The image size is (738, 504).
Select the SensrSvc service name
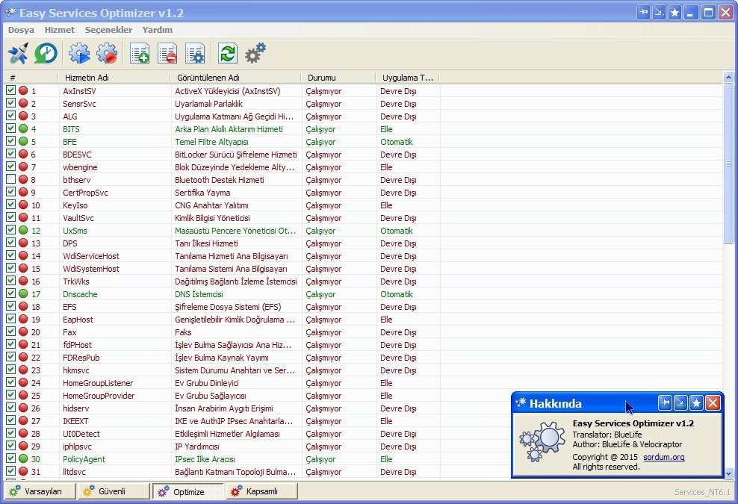tap(79, 104)
